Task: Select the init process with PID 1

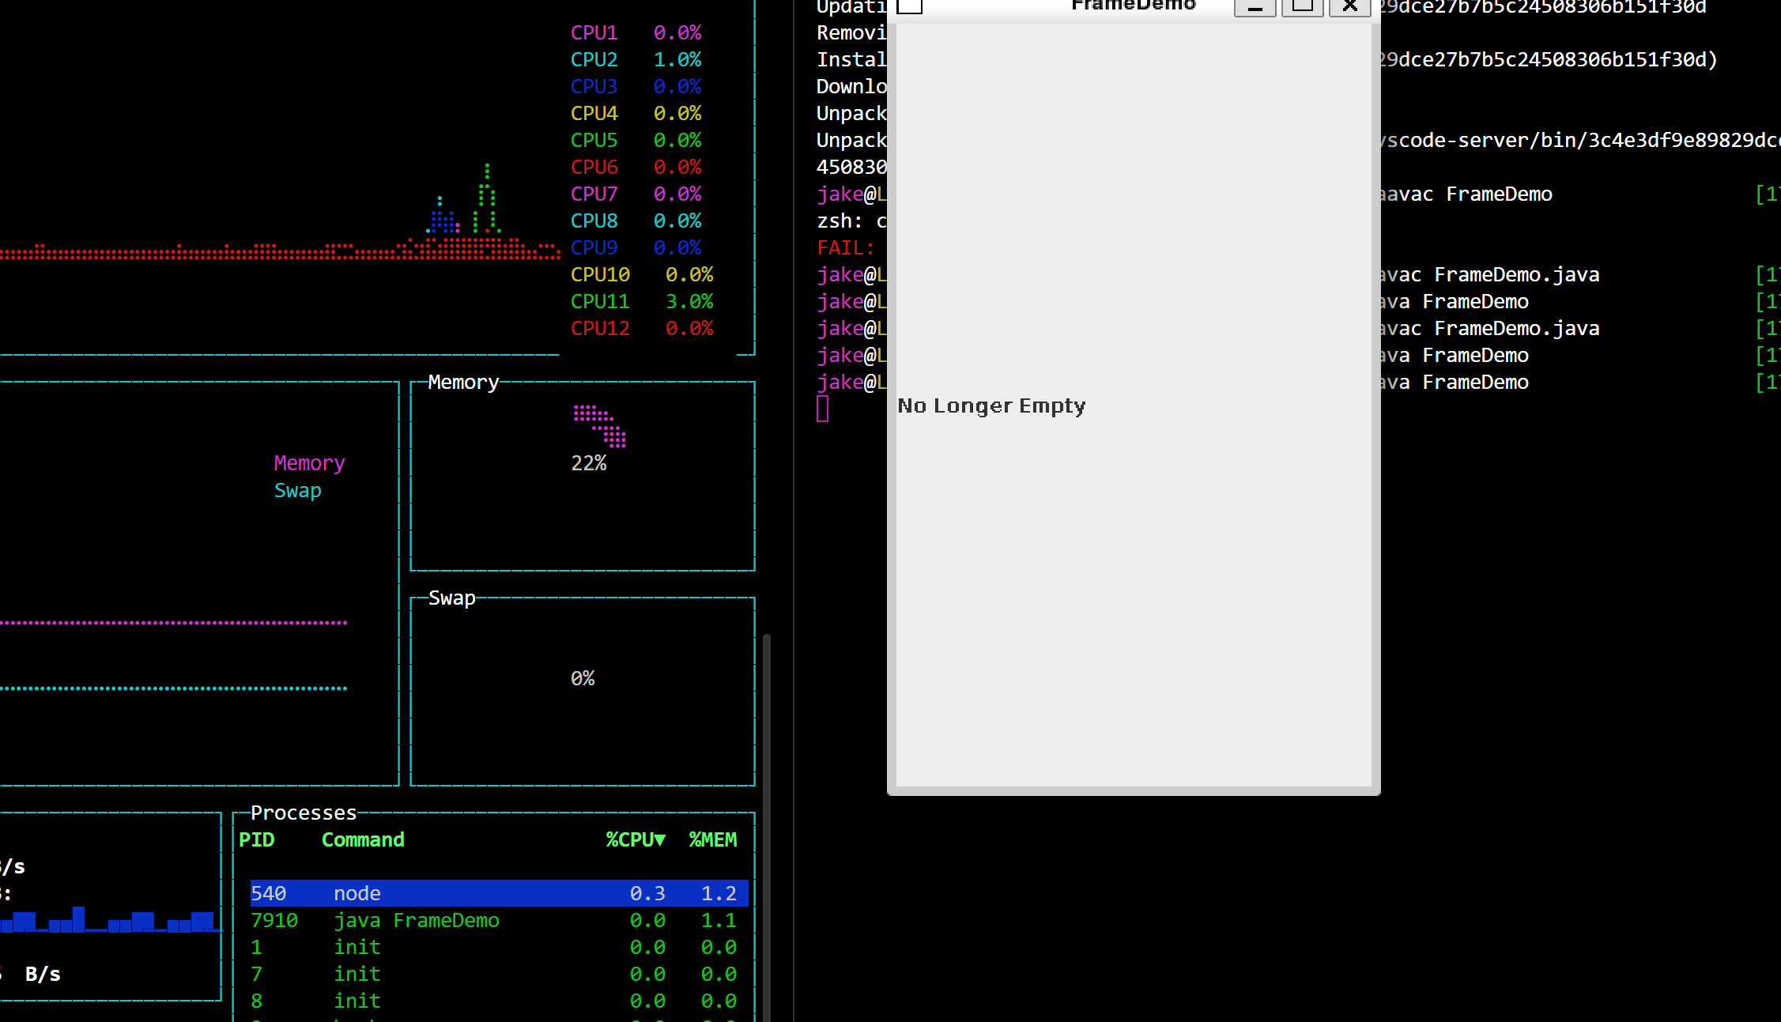Action: [x=499, y=947]
